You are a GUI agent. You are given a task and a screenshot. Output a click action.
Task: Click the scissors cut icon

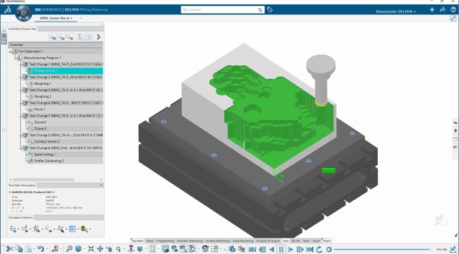click(11, 249)
